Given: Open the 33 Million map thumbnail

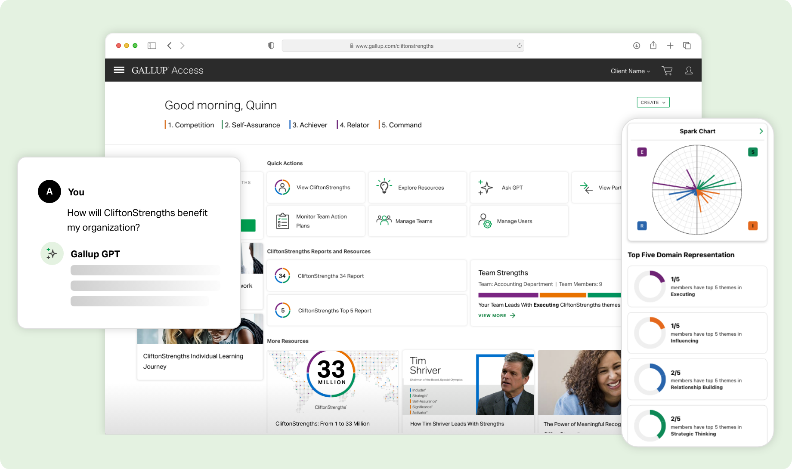Looking at the screenshot, I should 333,382.
